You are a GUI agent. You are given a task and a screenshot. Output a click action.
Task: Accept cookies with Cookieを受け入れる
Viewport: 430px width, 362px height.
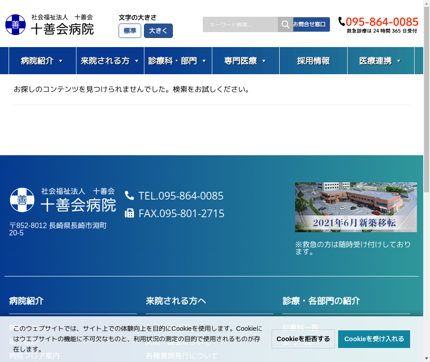pyautogui.click(x=374, y=339)
